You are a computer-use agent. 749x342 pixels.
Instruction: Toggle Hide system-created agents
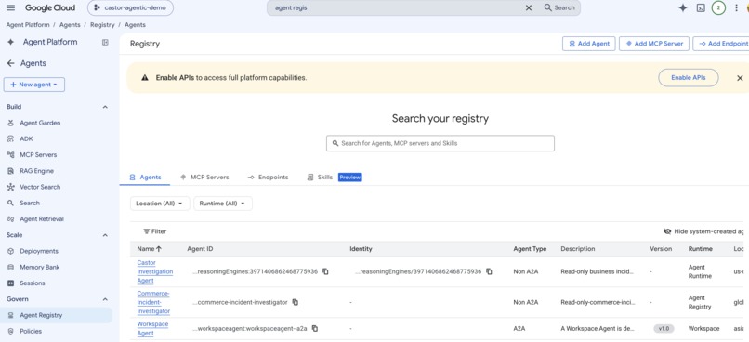point(704,231)
